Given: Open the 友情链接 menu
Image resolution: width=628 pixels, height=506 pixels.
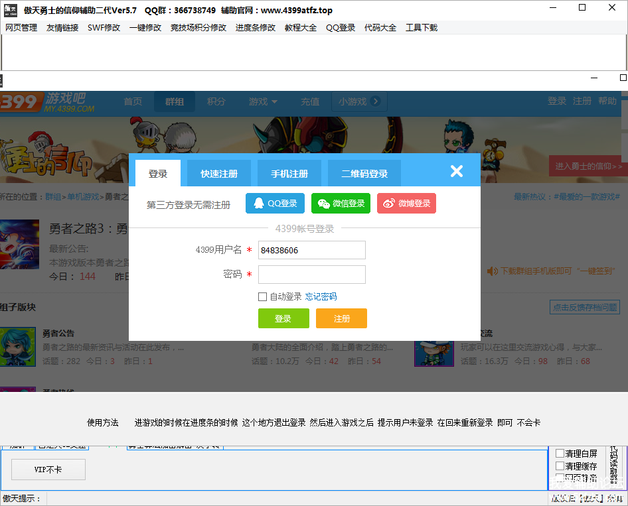Looking at the screenshot, I should point(62,28).
